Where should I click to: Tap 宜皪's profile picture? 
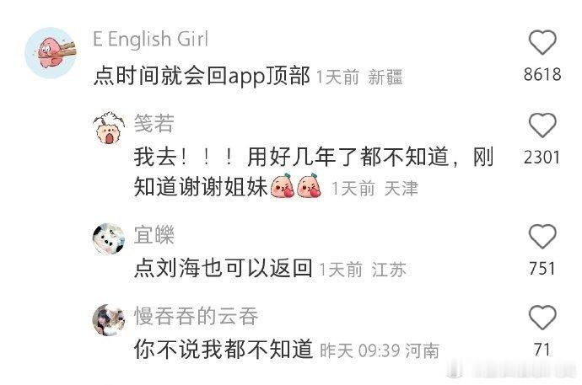pyautogui.click(x=109, y=239)
